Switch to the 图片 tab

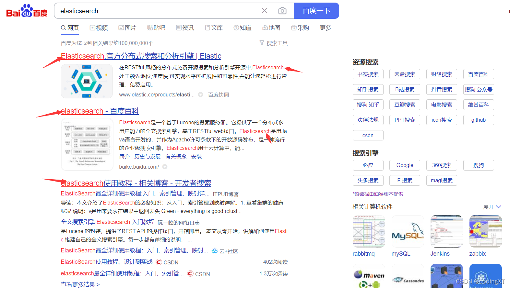[127, 28]
